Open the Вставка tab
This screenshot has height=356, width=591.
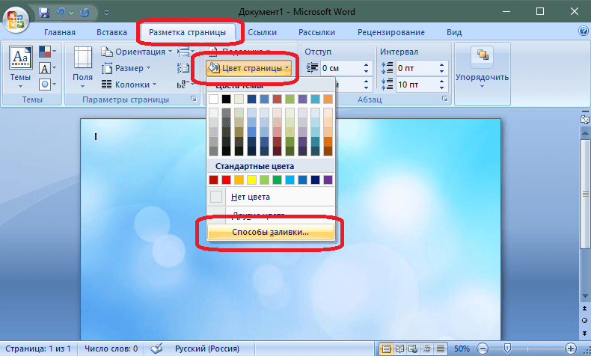[x=111, y=32]
